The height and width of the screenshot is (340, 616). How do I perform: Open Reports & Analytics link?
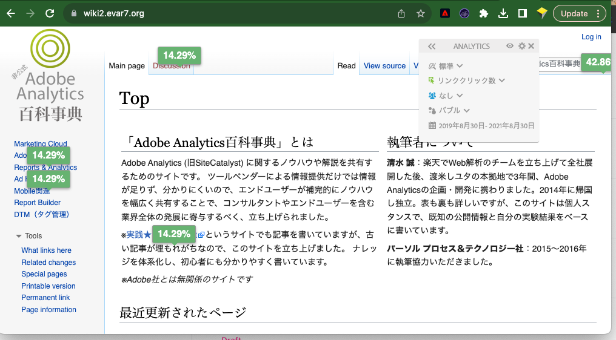45,168
